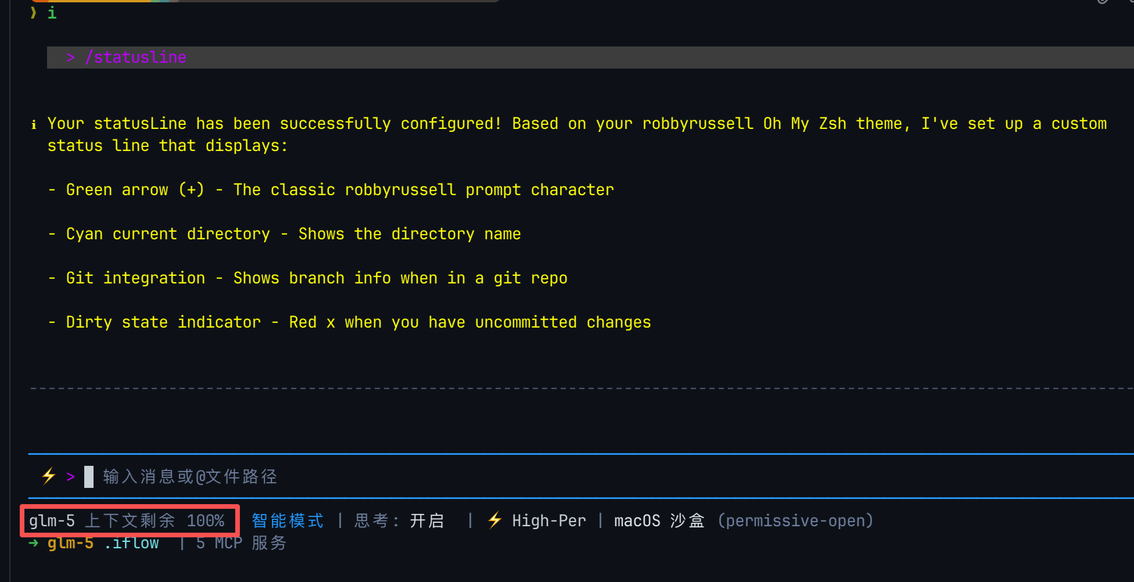Click the info icon beside statusLine message
Image resolution: width=1134 pixels, height=582 pixels.
tap(34, 124)
